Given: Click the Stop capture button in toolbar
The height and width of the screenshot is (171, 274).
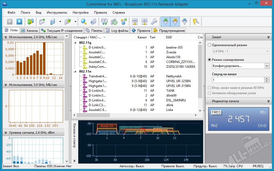Looking at the screenshot, I should 19,22.
